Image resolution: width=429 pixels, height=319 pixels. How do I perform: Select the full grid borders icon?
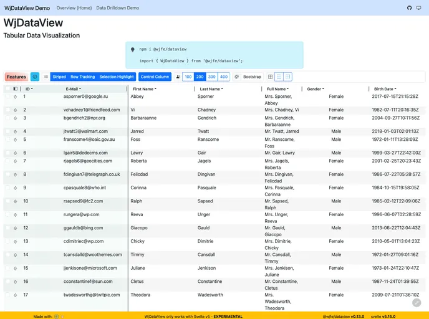271,77
